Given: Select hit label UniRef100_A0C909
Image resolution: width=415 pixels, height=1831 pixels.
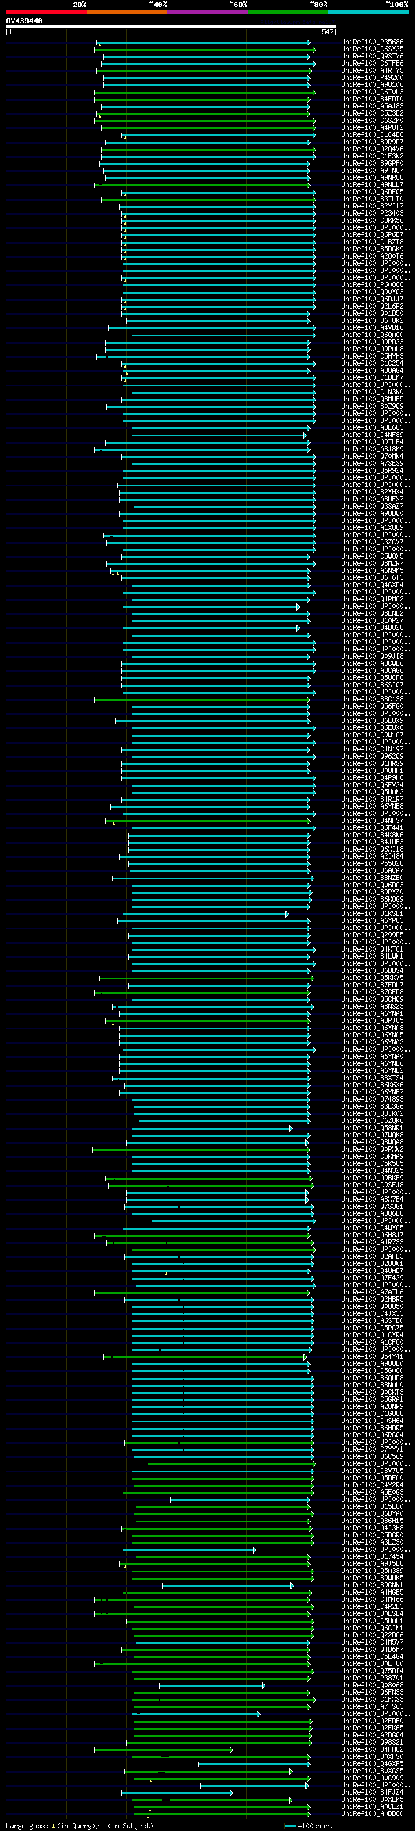Looking at the screenshot, I should click(x=372, y=1778).
